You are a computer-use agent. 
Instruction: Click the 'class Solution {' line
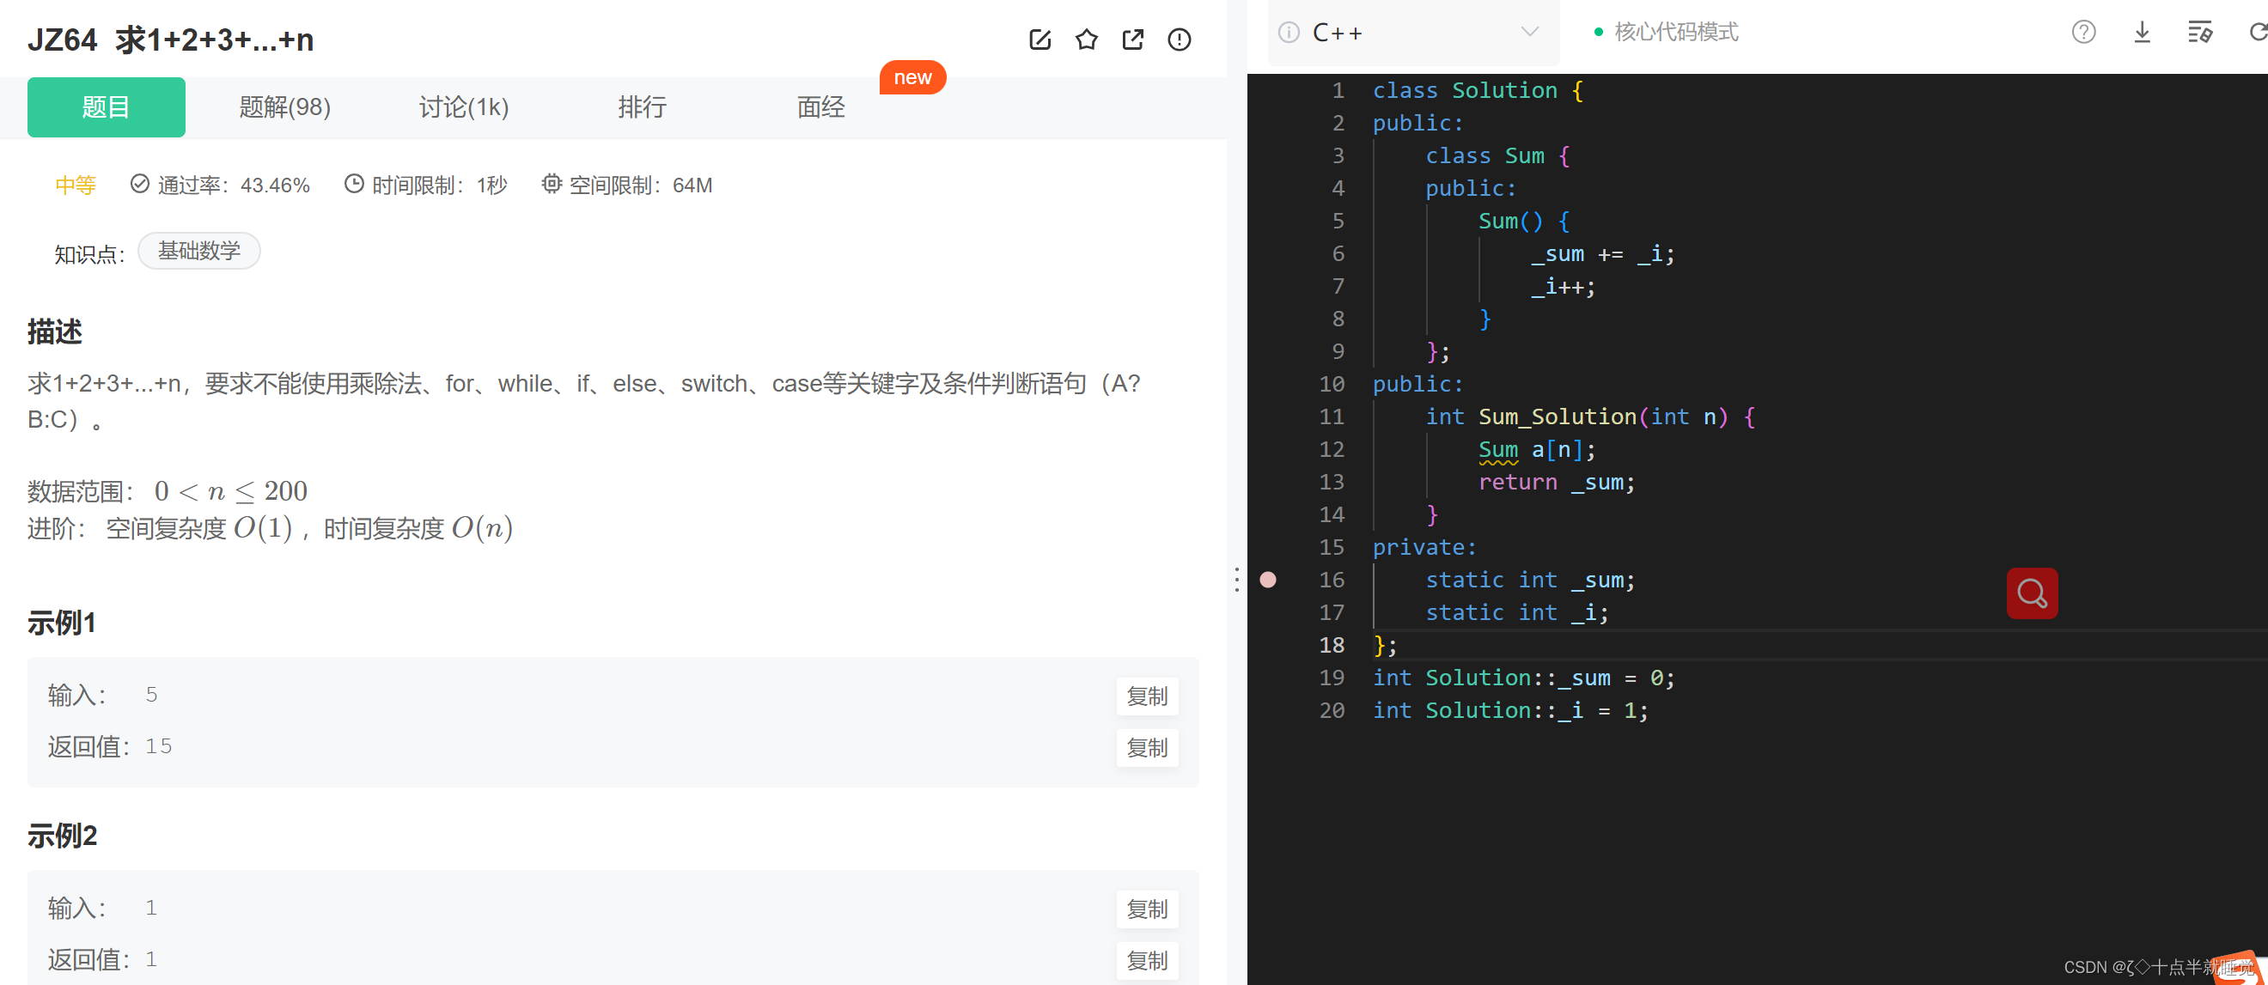[1478, 91]
